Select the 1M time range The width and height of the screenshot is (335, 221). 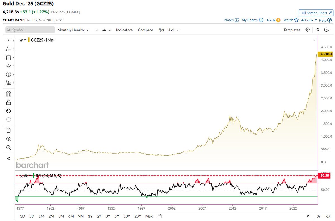pos(41,216)
